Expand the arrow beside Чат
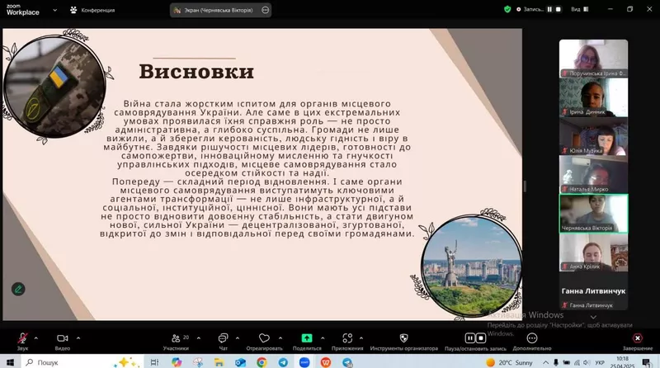 (x=238, y=338)
